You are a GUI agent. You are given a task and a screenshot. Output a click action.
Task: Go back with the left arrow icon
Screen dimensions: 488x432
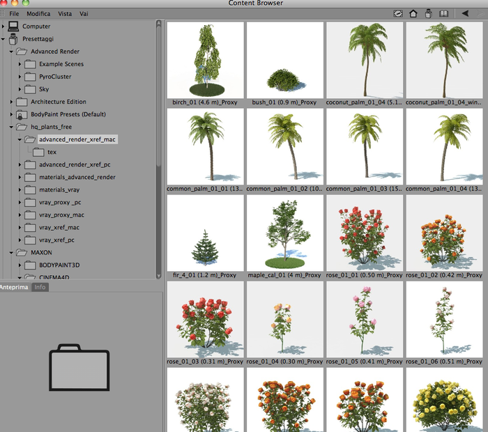tap(465, 13)
